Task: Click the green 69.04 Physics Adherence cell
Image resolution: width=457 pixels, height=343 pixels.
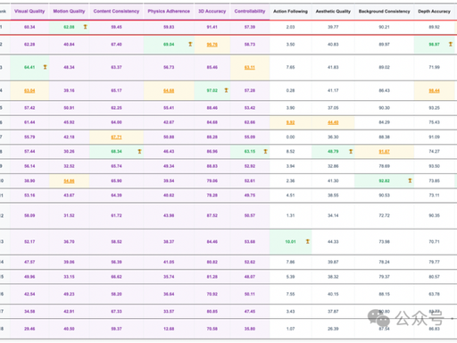Action: 169,44
